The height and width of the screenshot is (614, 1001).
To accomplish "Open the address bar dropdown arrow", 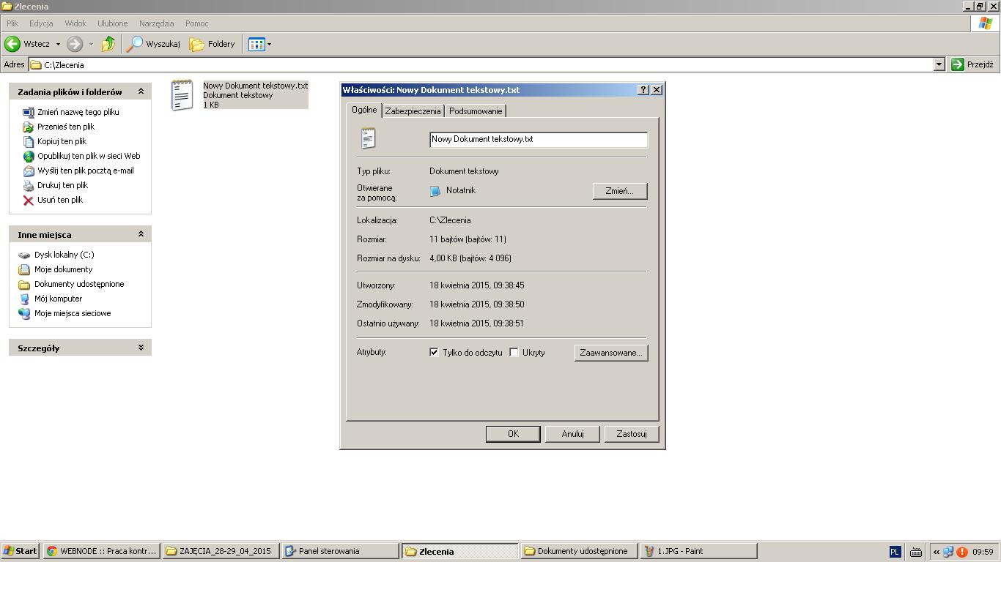I will 939,64.
